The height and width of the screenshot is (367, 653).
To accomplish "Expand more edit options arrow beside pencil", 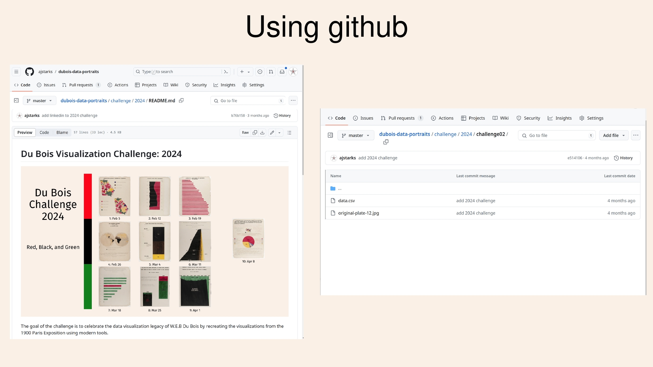I will click(x=280, y=133).
